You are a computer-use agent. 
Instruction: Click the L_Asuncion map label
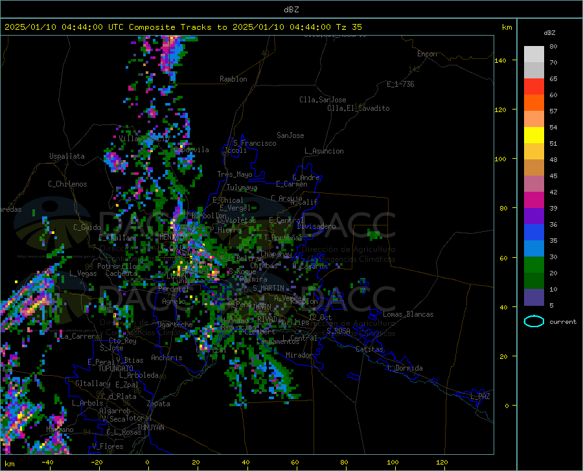point(324,151)
